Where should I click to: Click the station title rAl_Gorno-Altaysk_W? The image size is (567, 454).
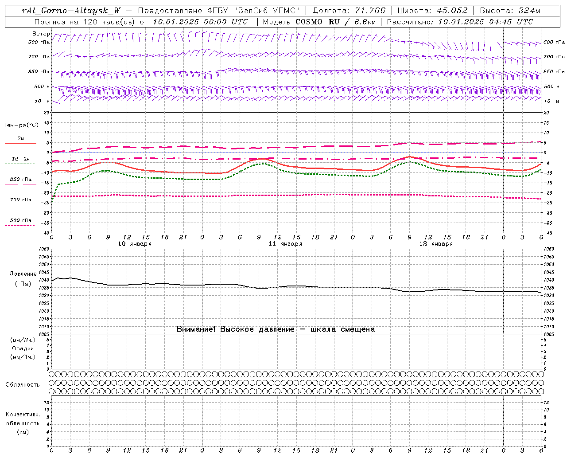coord(71,11)
